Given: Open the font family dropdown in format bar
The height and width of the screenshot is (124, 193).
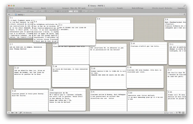Looking at the screenshot, I should click(x=22, y=11).
